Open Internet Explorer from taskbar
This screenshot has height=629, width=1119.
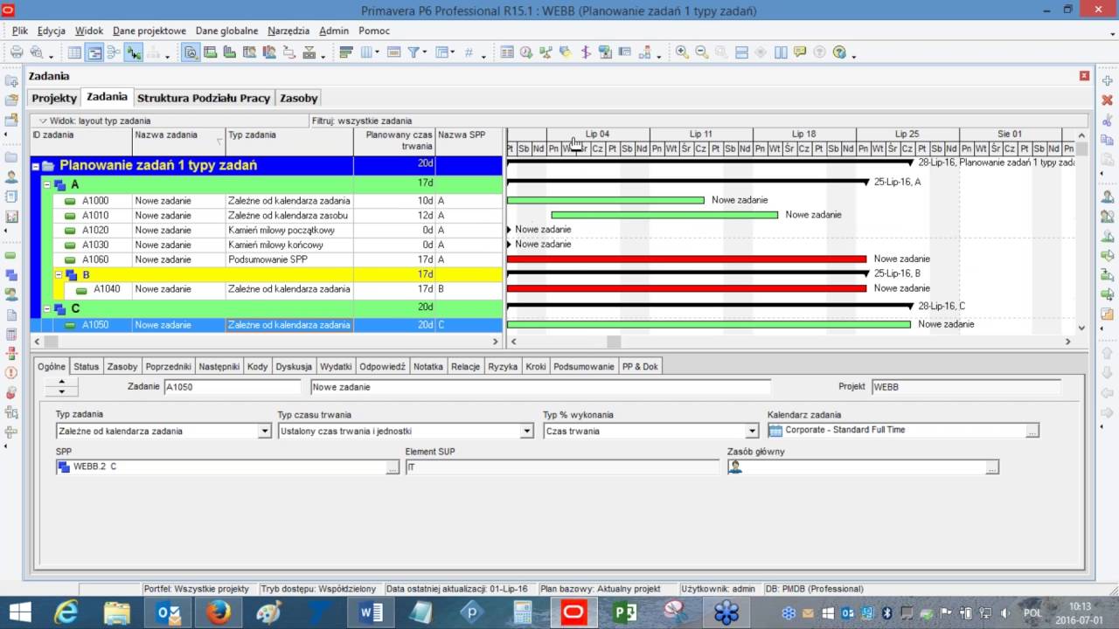coord(66,612)
